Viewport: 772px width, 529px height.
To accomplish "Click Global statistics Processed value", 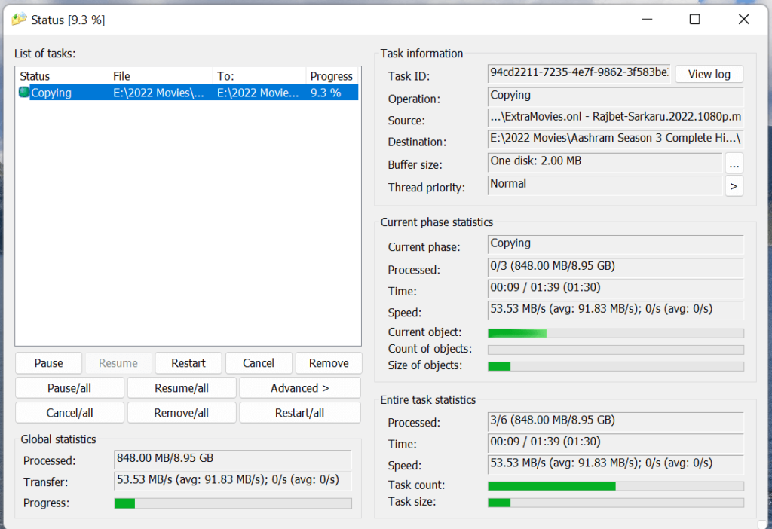I will tap(233, 459).
